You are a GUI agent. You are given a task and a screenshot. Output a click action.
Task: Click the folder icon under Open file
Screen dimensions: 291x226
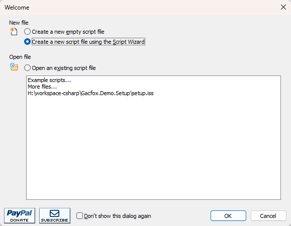[14, 67]
